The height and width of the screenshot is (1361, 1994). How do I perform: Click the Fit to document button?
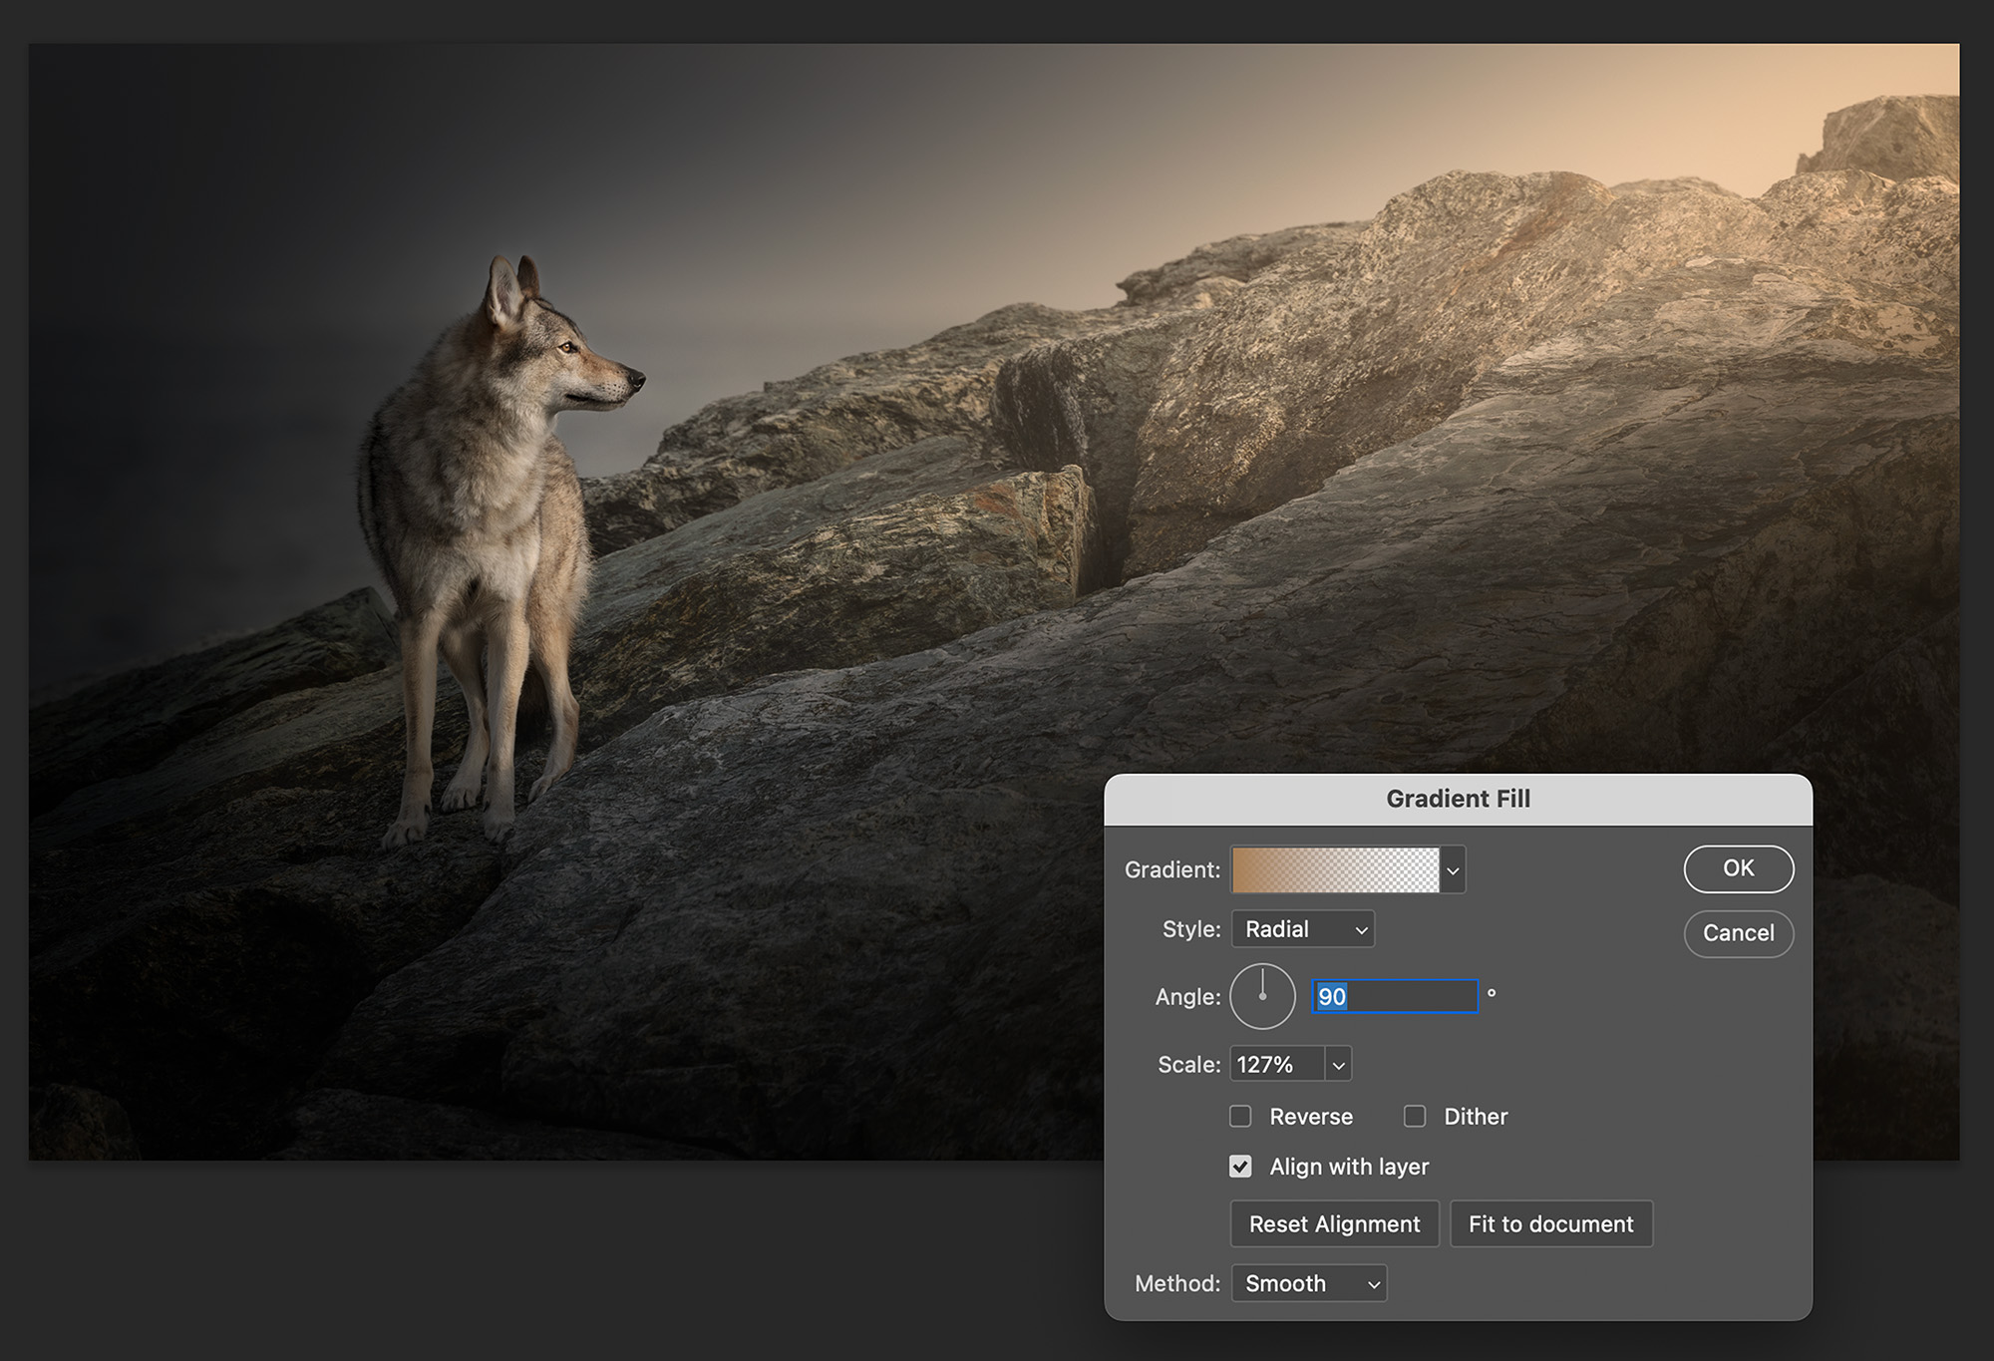pos(1551,1223)
